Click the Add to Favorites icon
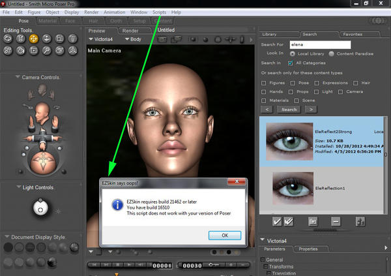The image size is (391, 276). tap(360, 221)
